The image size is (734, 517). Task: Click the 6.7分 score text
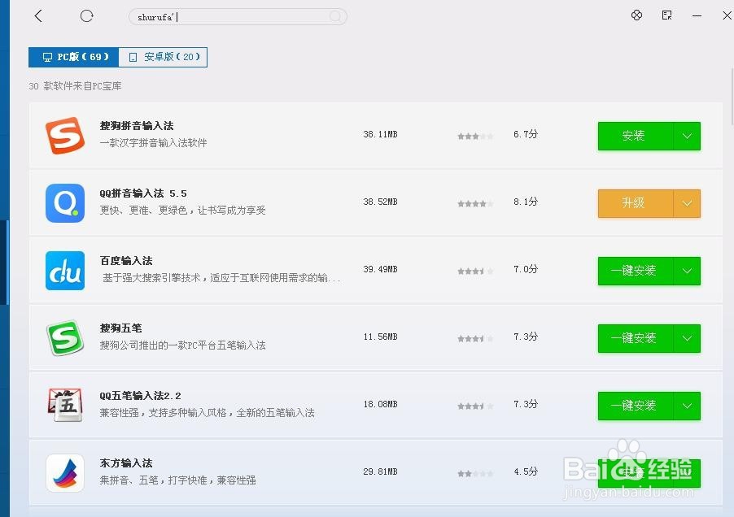click(526, 134)
